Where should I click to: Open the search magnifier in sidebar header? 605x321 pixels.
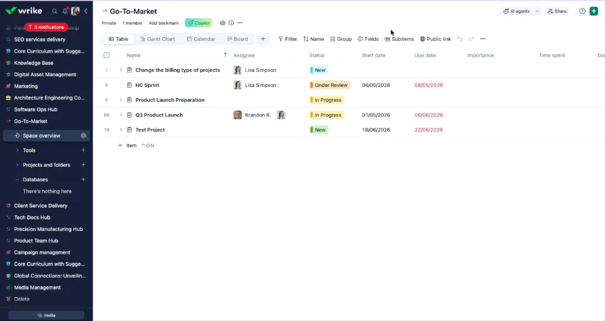(x=55, y=11)
